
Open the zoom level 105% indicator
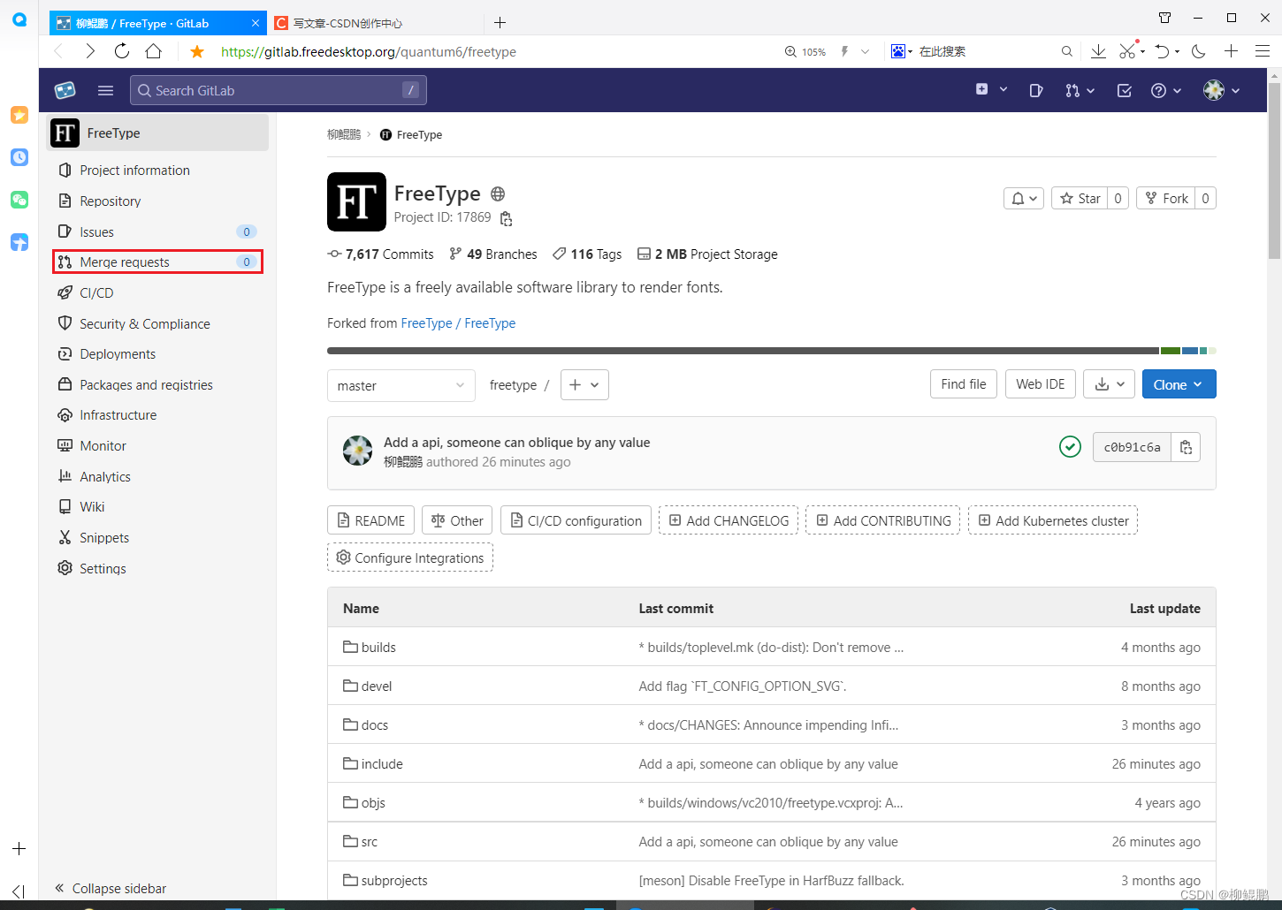click(805, 51)
